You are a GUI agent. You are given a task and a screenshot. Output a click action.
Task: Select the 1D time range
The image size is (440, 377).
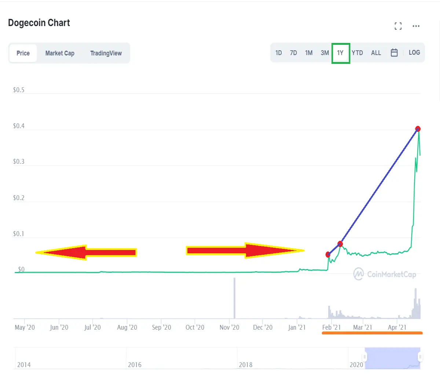point(279,53)
